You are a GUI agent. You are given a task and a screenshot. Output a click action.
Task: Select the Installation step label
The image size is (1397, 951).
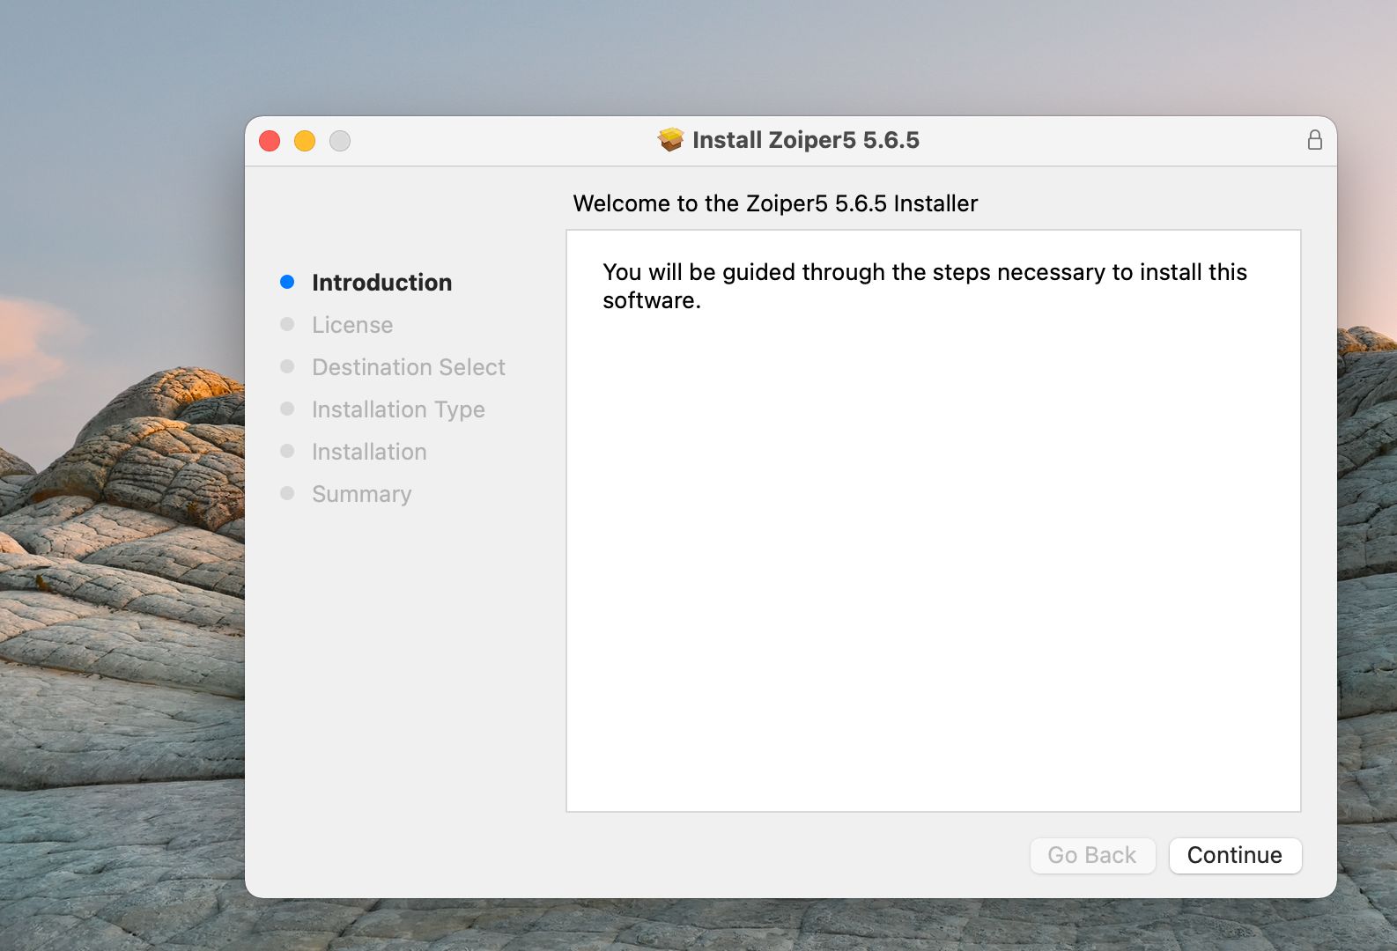tap(369, 452)
